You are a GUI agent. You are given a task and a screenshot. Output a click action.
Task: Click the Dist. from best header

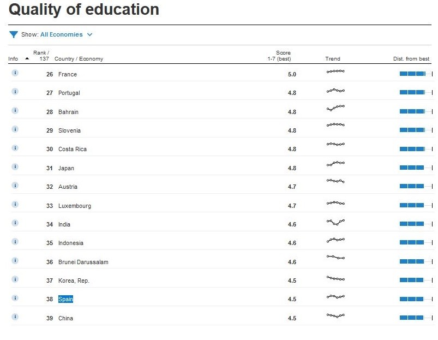411,59
